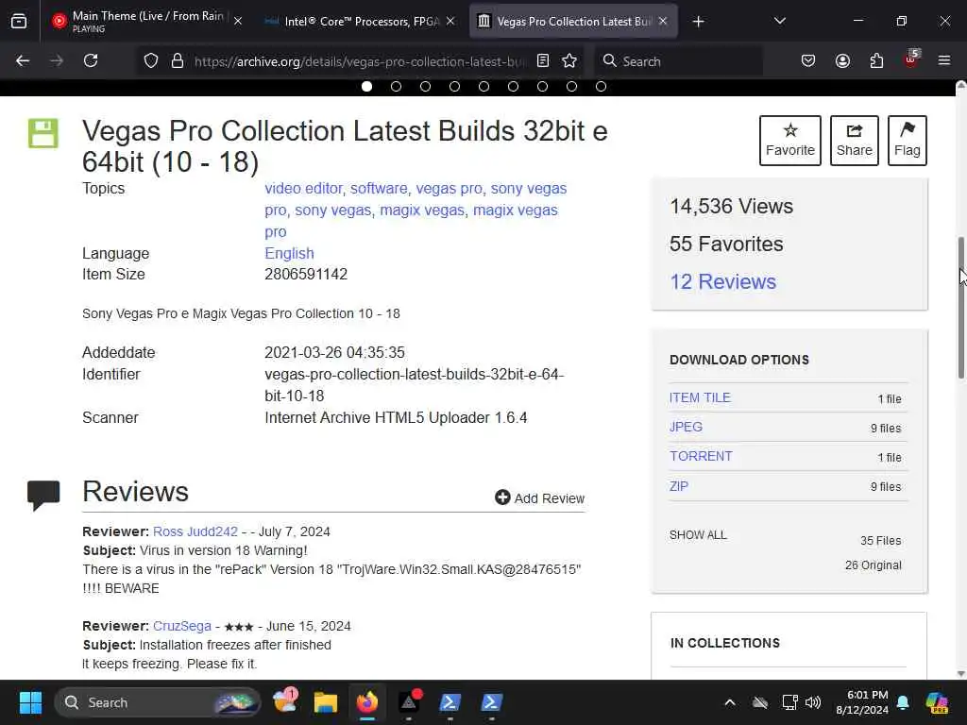Open the volume control in system tray
Viewport: 967px width, 725px height.
click(x=813, y=702)
